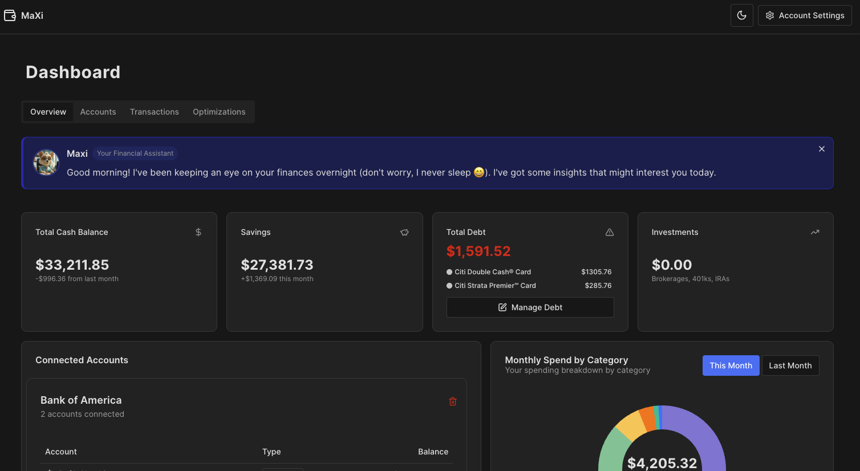The width and height of the screenshot is (860, 471).
Task: Click the yellow segment of spend chart
Action: click(630, 425)
